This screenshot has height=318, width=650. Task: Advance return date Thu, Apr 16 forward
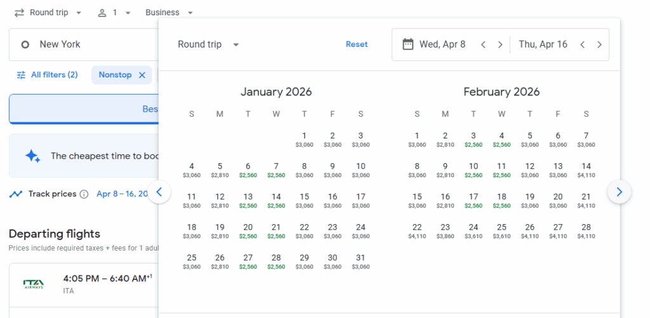pyautogui.click(x=599, y=44)
